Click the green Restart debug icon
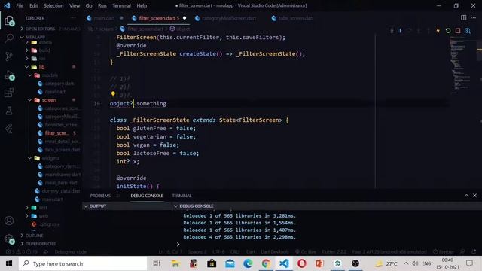This screenshot has height=271, width=482. coord(448,31)
